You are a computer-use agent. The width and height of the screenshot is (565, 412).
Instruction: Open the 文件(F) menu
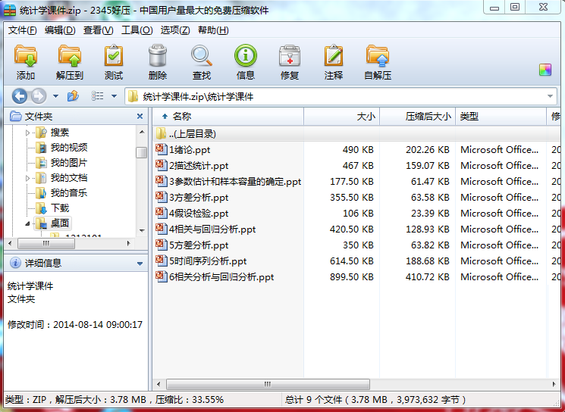(x=22, y=30)
